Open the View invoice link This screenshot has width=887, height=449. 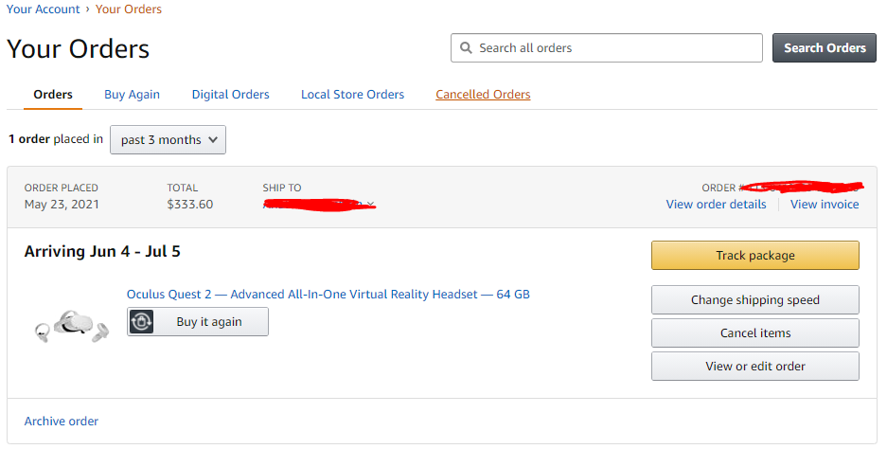tap(825, 205)
